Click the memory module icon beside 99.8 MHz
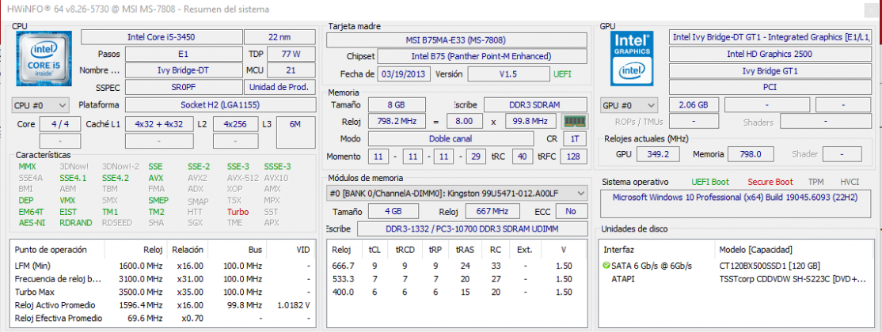The image size is (882, 332). pyautogui.click(x=575, y=122)
